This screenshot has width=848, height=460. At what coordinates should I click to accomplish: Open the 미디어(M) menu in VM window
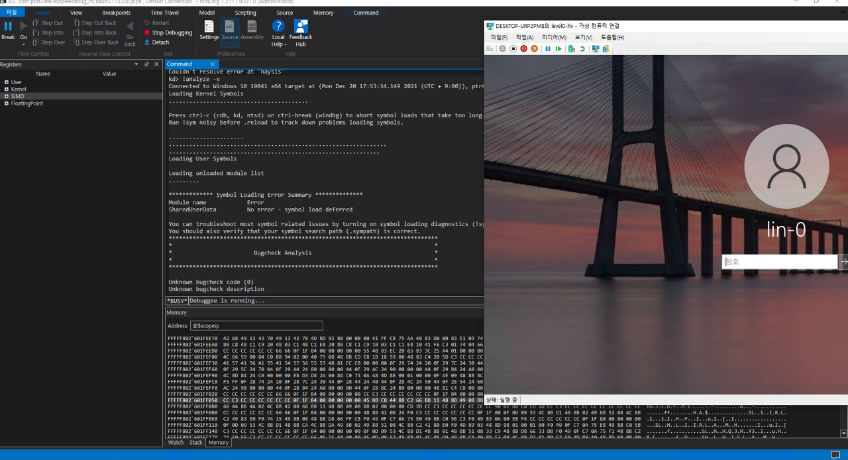tap(554, 37)
